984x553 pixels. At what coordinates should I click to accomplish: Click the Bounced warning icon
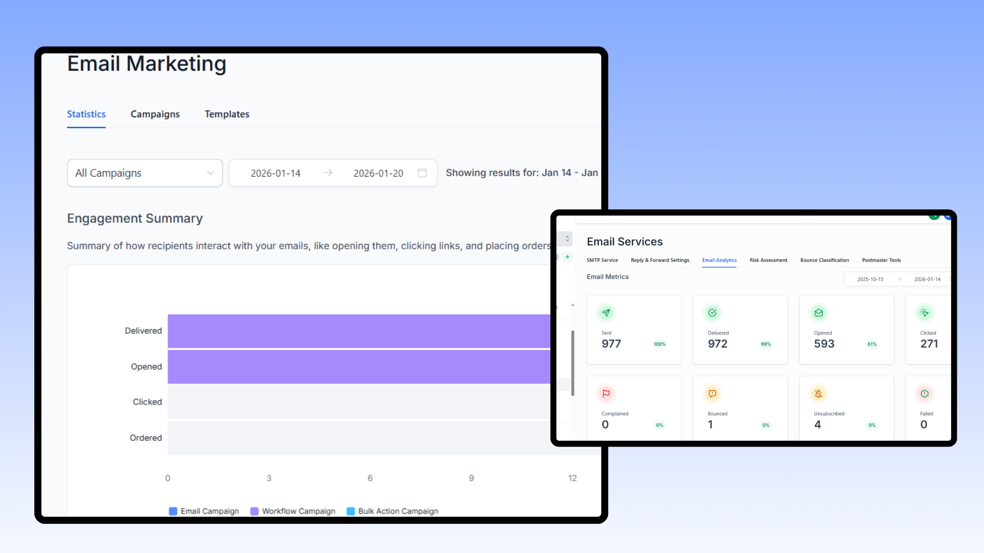click(712, 394)
